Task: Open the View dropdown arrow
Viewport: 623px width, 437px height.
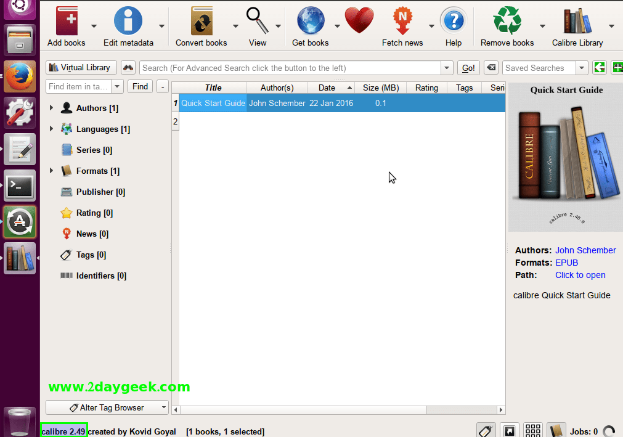Action: tap(278, 27)
